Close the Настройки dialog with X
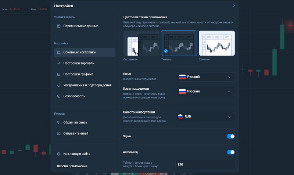This screenshot has height=175, width=294. (234, 5)
